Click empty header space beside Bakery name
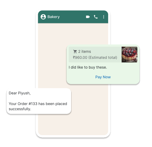The width and height of the screenshot is (152, 147). pos(73,17)
